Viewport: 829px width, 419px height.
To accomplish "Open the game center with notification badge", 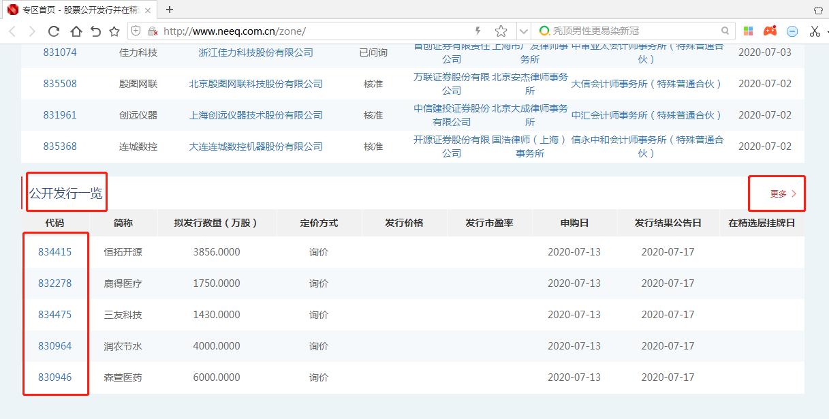I will 768,31.
